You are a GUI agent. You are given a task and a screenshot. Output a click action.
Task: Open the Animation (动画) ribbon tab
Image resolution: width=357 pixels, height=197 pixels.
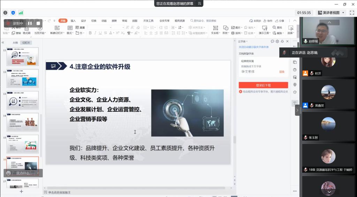point(104,21)
